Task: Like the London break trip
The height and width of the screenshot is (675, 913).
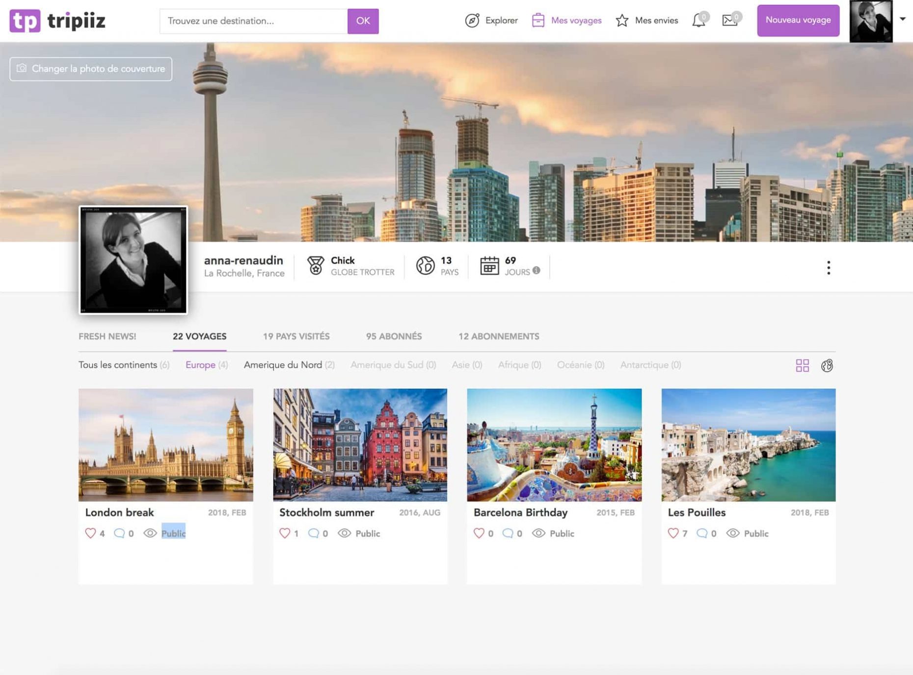Action: (90, 533)
